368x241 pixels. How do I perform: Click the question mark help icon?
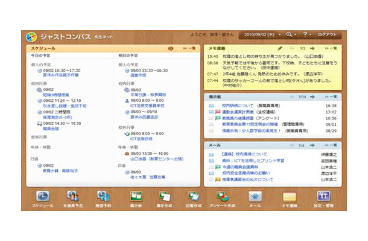(305, 34)
